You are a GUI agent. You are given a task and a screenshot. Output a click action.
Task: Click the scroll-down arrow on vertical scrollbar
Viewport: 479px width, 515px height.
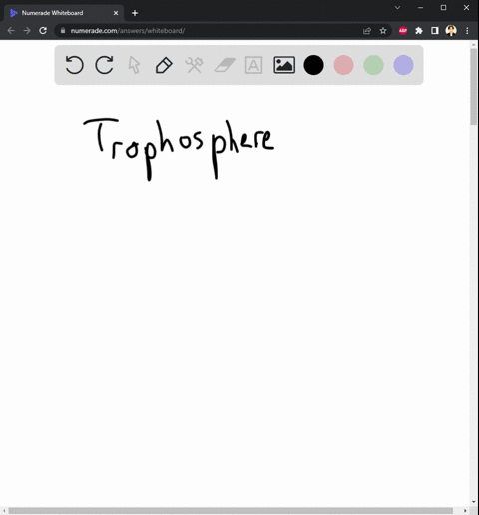(473, 502)
